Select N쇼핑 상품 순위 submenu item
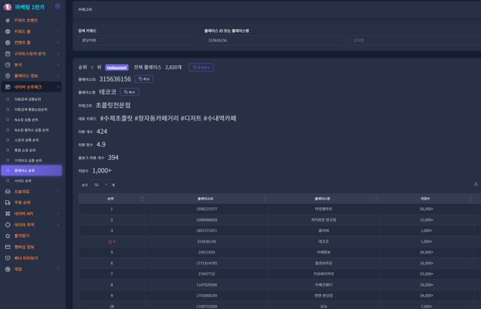The image size is (481, 309). [27, 120]
